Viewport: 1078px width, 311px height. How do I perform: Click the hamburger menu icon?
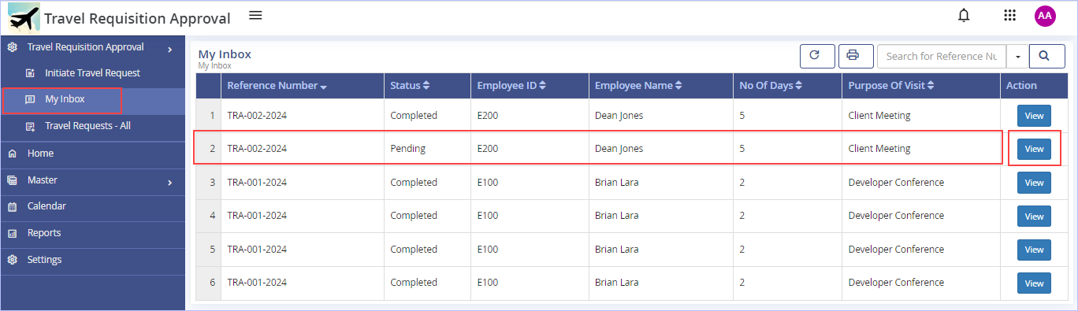coord(255,15)
